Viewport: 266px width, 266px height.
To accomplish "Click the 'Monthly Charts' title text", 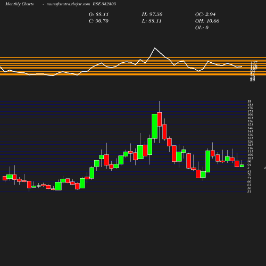I will tap(19, 4).
